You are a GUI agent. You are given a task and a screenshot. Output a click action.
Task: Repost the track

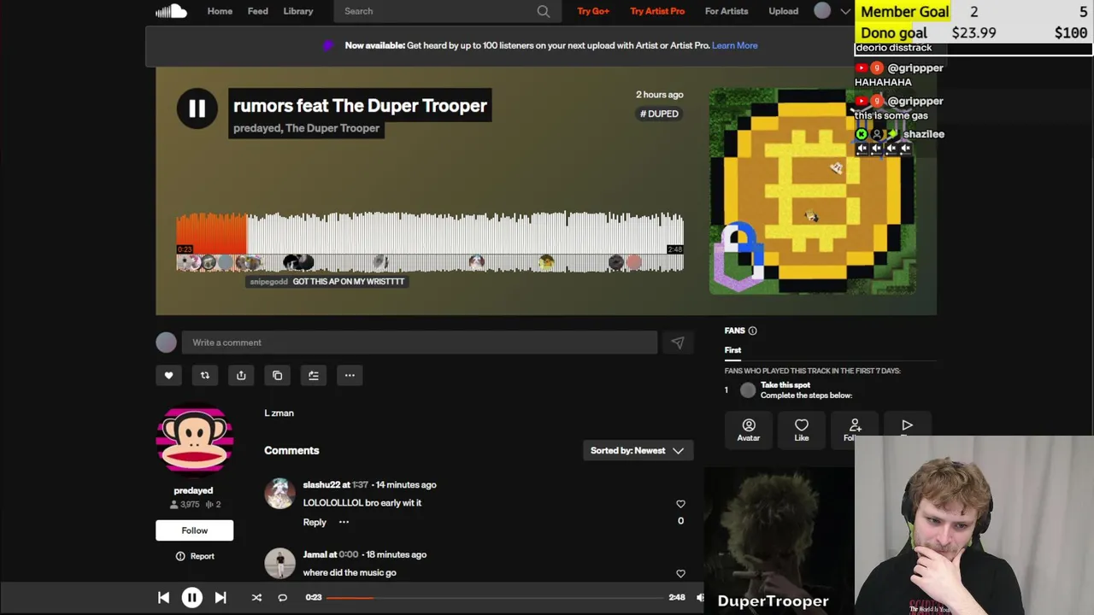pos(205,375)
